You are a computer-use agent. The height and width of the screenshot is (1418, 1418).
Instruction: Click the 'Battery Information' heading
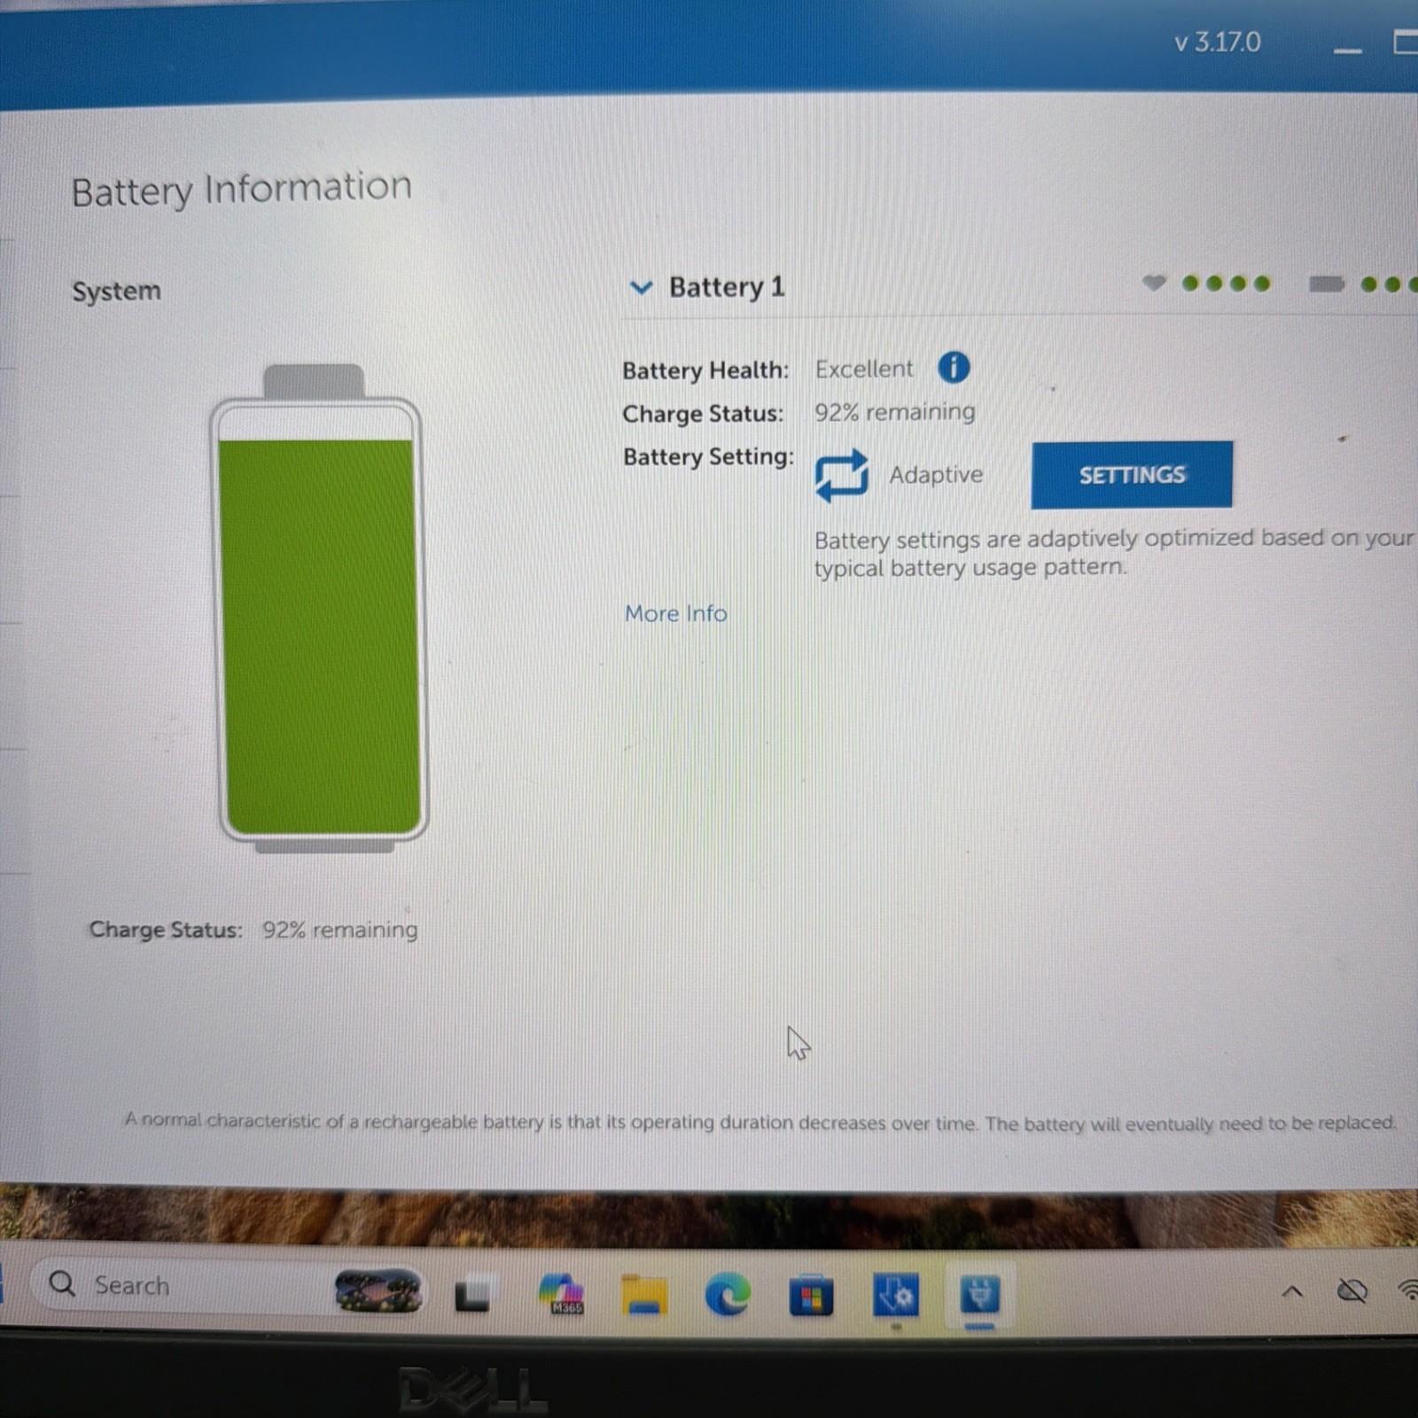(x=241, y=190)
